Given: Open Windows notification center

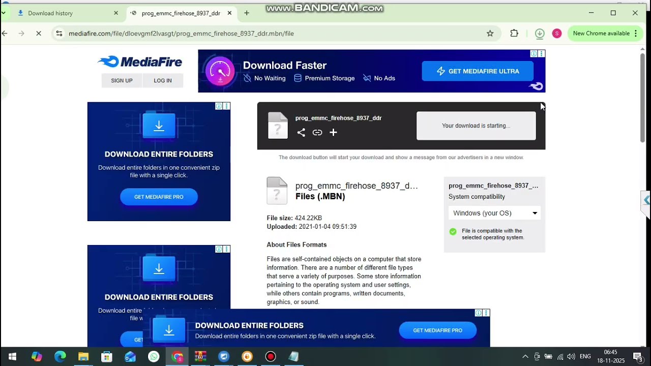Looking at the screenshot, I should click(638, 357).
